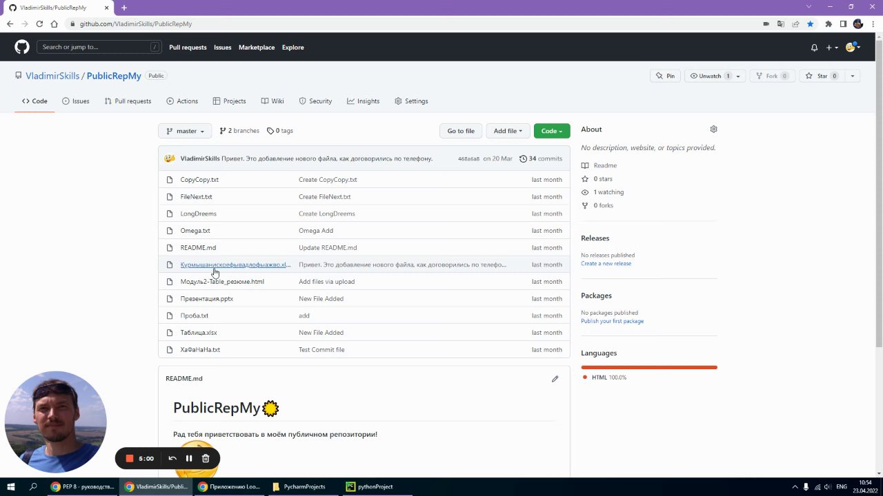Open the browser extensions puzzle icon
Image resolution: width=883 pixels, height=496 pixels.
[x=828, y=23]
